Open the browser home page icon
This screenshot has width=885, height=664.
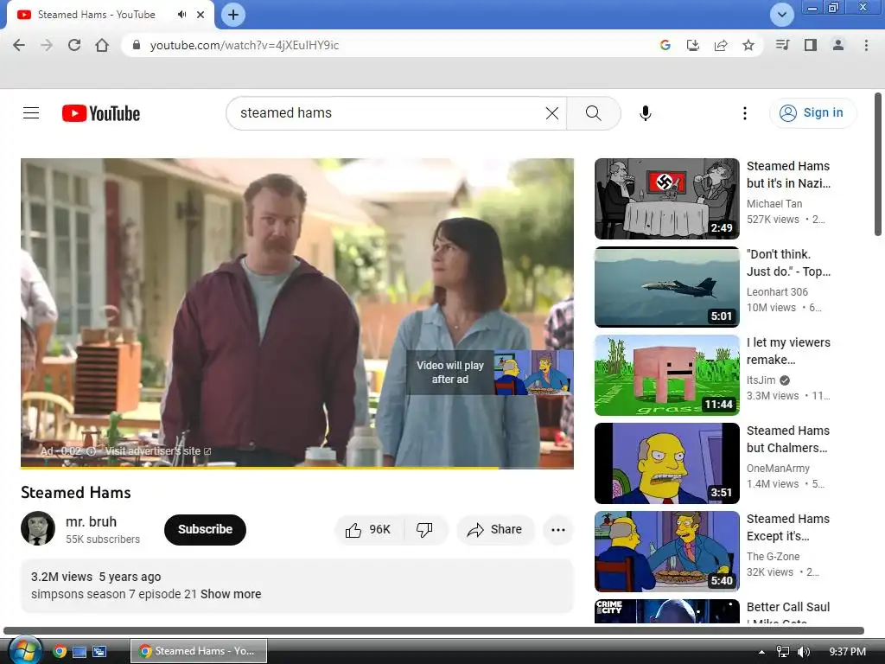pos(102,45)
